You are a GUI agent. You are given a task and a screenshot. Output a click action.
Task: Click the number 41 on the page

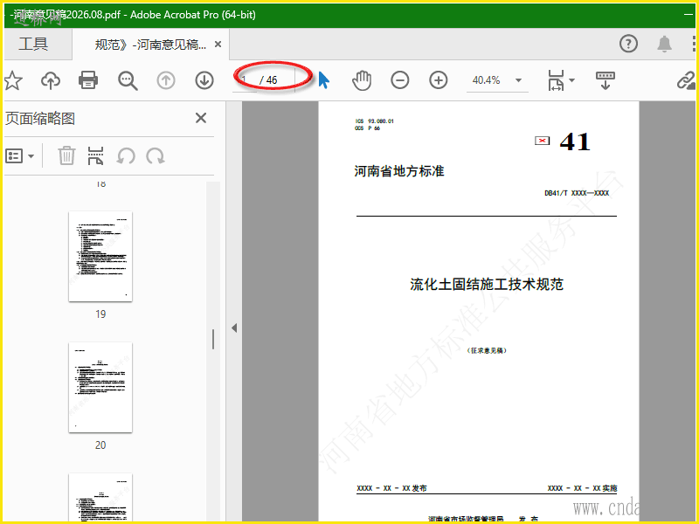[x=575, y=142]
